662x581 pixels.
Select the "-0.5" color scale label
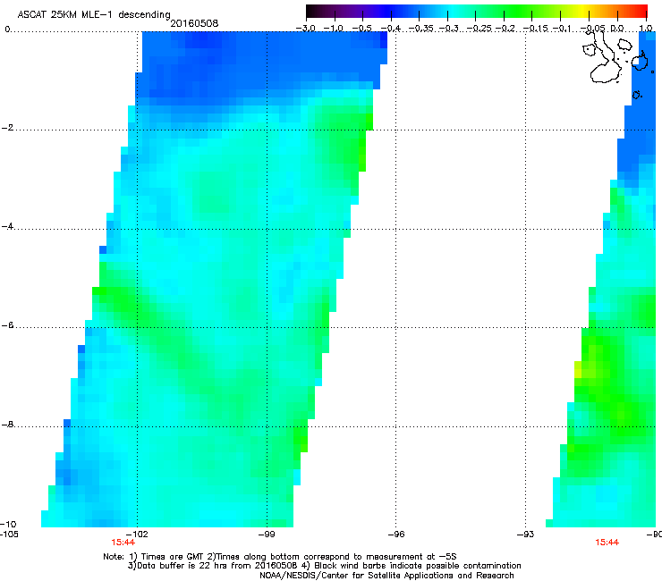click(361, 29)
